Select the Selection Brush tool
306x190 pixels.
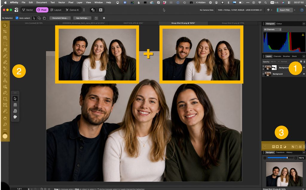click(x=5, y=38)
